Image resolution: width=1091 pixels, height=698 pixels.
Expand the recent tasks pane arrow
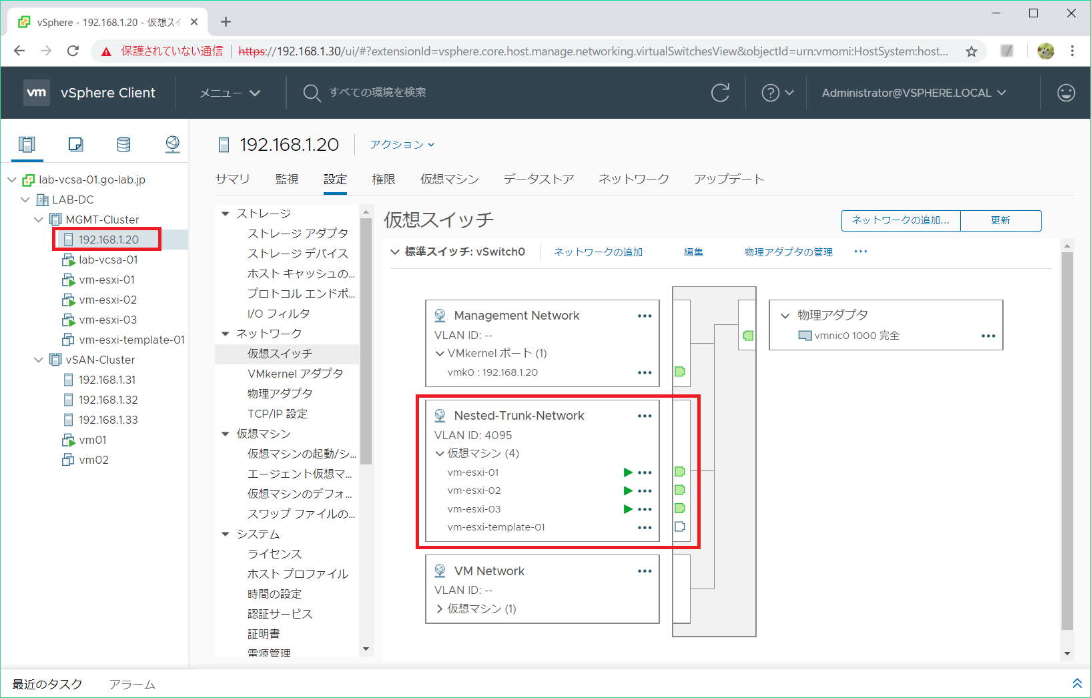coord(1077,683)
